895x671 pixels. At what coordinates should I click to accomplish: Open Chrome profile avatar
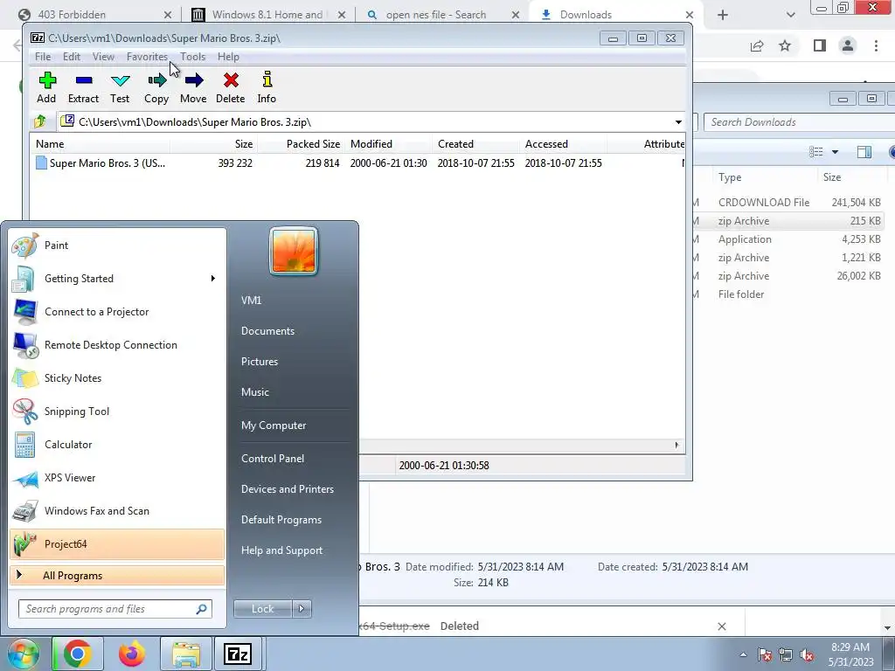point(848,45)
